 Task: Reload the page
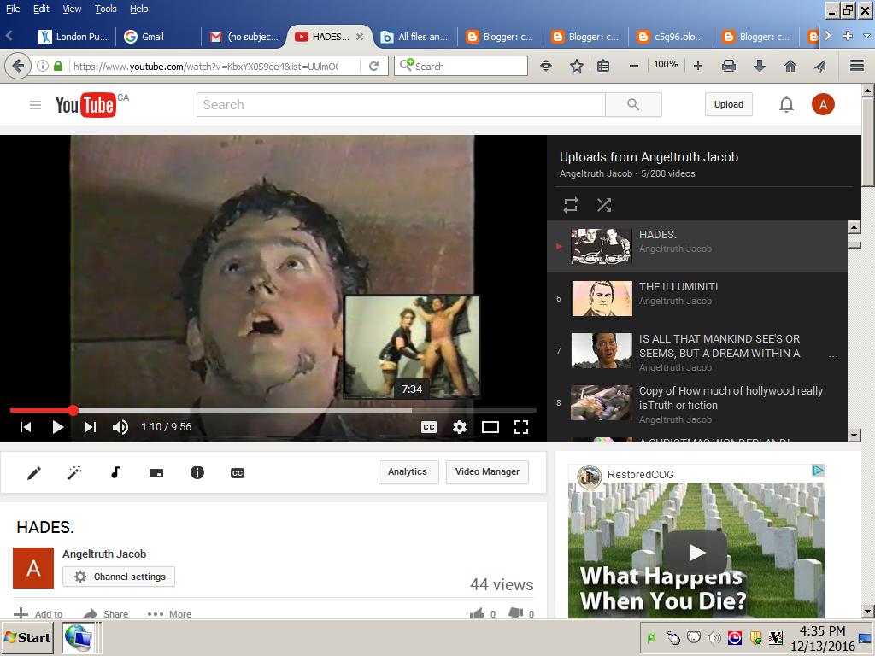[x=374, y=66]
